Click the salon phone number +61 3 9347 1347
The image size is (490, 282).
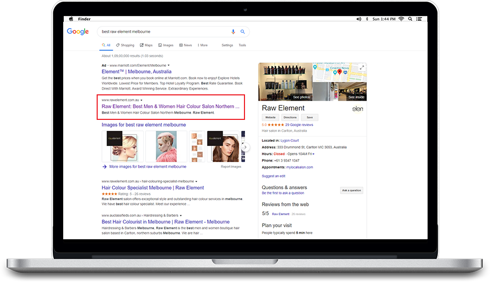pos(287,161)
